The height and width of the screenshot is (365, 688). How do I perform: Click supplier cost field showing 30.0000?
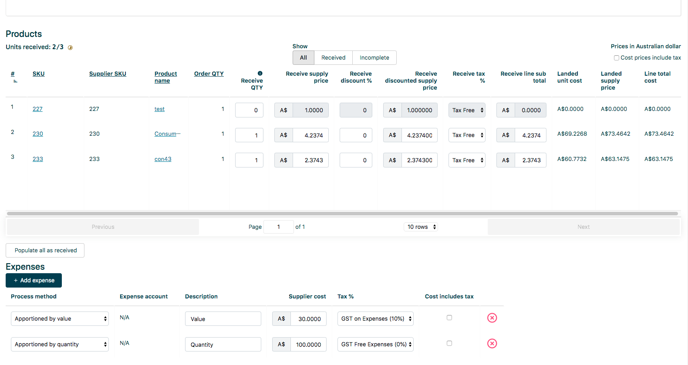coord(308,318)
